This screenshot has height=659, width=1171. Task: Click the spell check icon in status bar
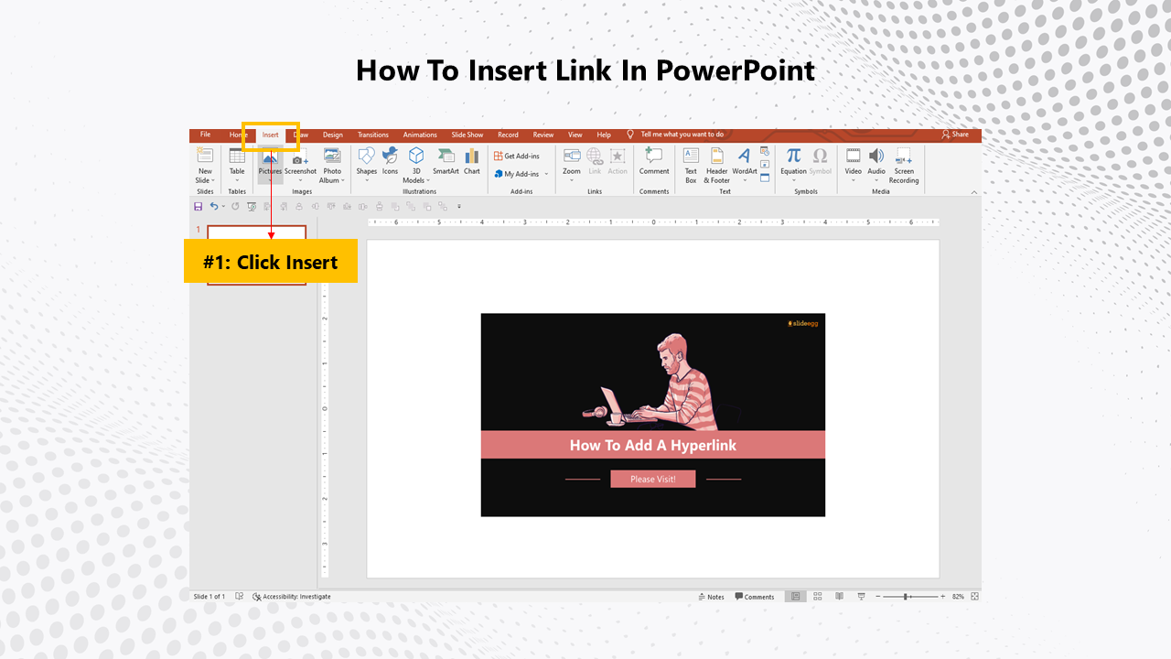[240, 597]
